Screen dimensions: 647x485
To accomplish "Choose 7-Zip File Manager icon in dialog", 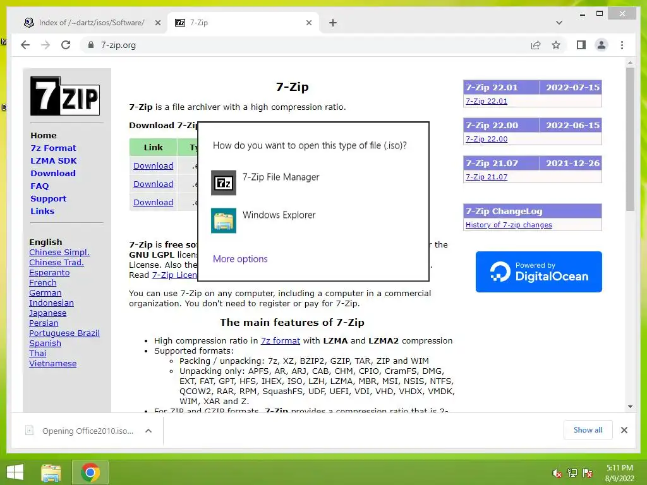I will pyautogui.click(x=224, y=183).
